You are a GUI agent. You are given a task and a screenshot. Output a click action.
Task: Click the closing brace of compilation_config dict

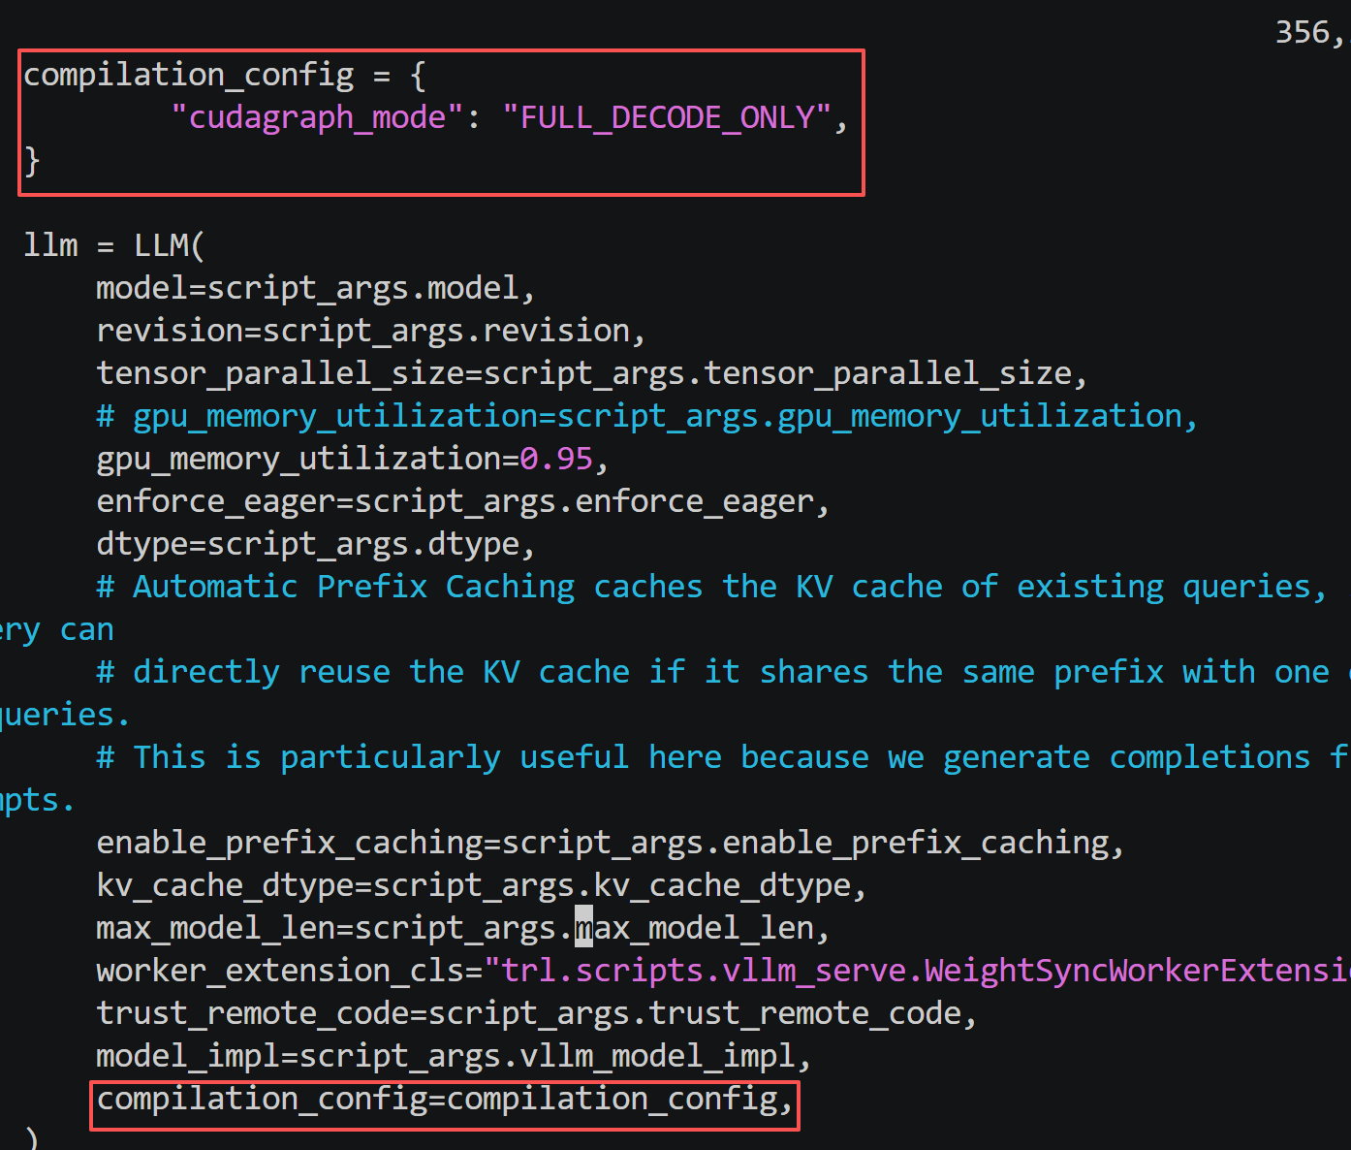(32, 160)
